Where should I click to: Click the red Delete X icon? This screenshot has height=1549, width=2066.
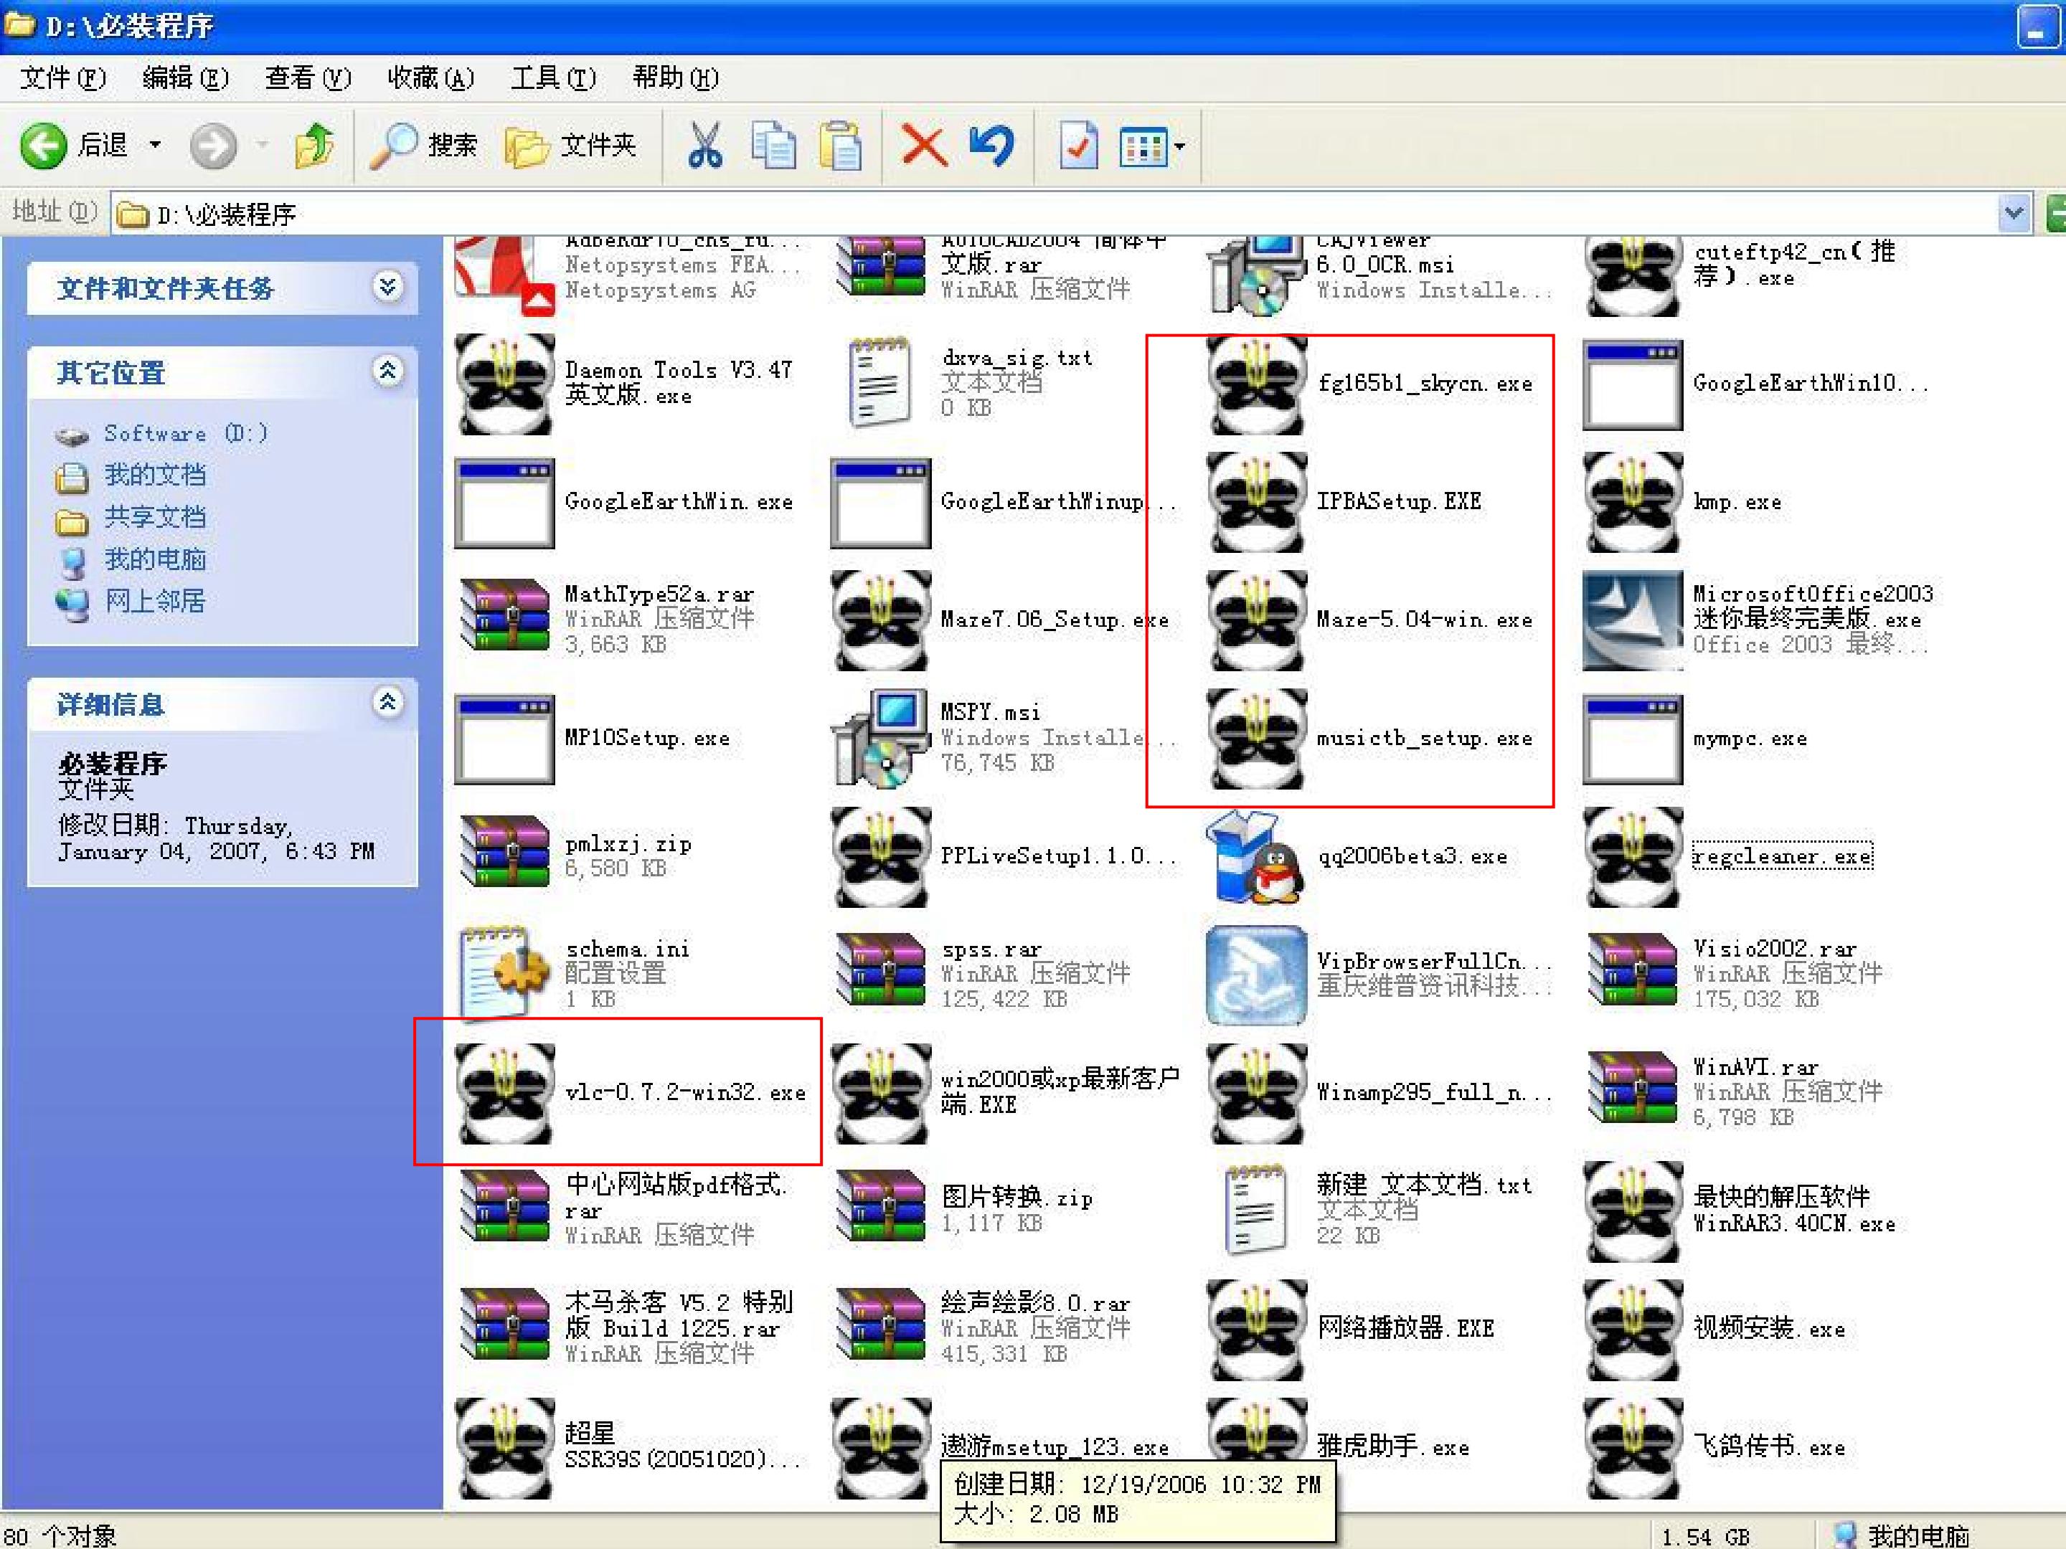(x=924, y=146)
